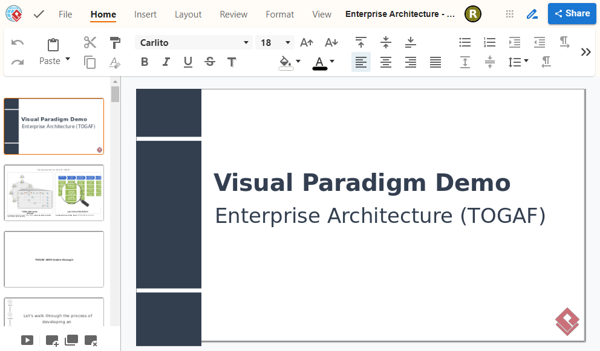600x351 pixels.
Task: Open the apps grid icon
Action: 510,14
